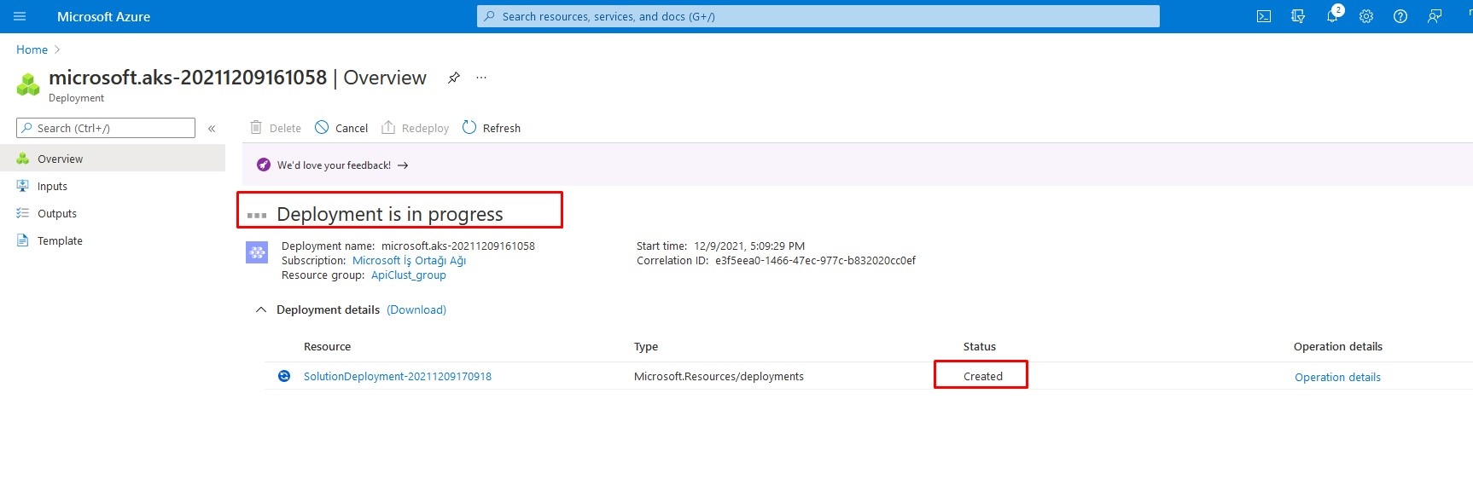
Task: Cancel the running deployment
Action: [x=341, y=128]
